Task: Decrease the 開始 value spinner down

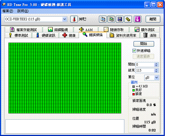Action: pos(156,65)
